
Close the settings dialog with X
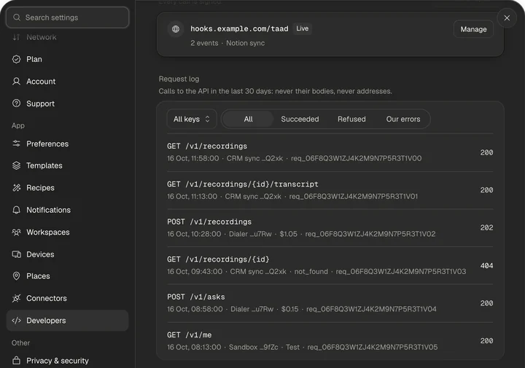pyautogui.click(x=507, y=18)
